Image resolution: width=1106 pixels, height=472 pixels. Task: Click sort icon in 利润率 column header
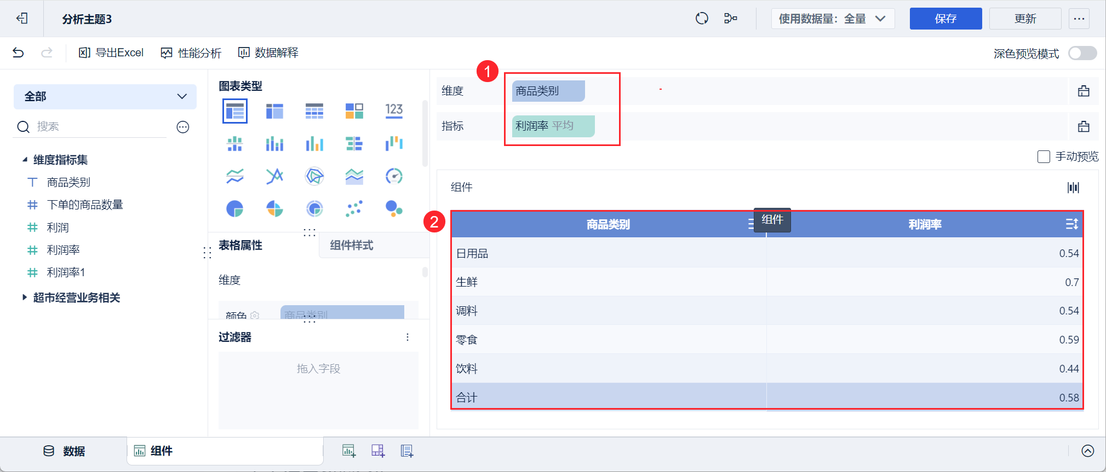[x=1071, y=224]
